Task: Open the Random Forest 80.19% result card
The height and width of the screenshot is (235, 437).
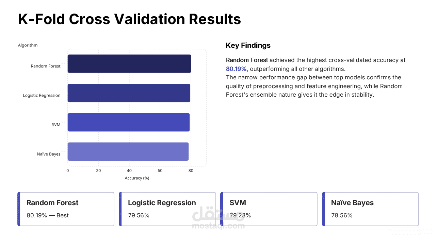Action: (66, 209)
